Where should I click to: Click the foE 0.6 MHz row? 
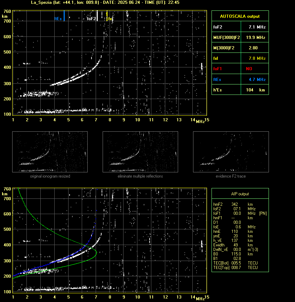[234, 227]
